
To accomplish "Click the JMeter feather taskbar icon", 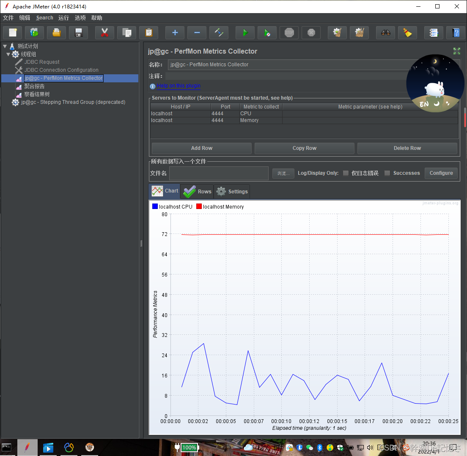I will coord(27,447).
